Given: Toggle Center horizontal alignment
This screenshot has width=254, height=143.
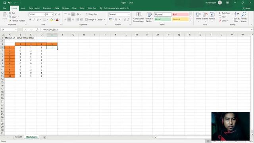Looking at the screenshot, I should point(69,19).
